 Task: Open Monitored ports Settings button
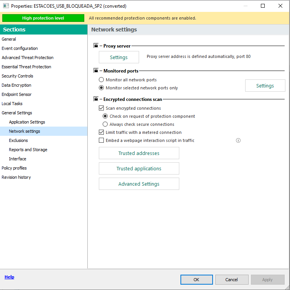tap(265, 86)
